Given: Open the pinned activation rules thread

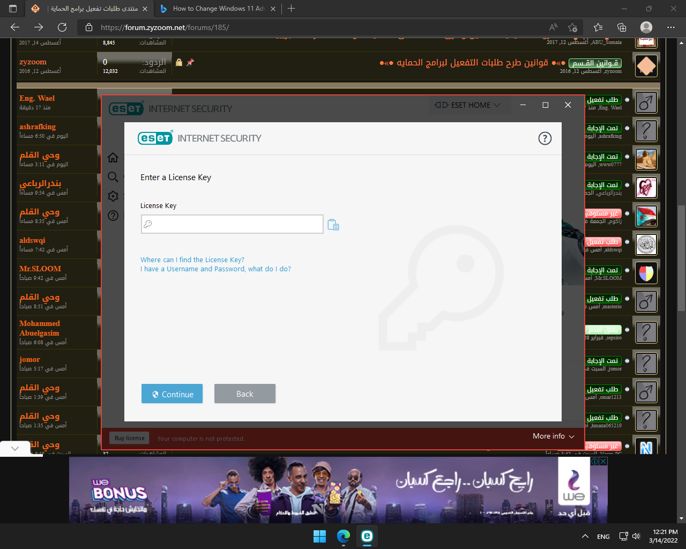Looking at the screenshot, I should (x=472, y=63).
